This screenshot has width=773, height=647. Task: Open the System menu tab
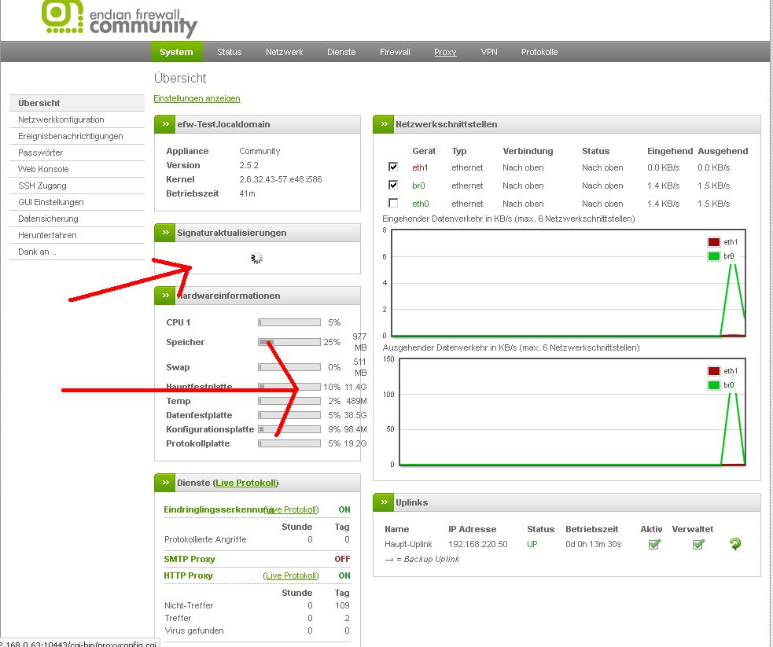tap(176, 52)
